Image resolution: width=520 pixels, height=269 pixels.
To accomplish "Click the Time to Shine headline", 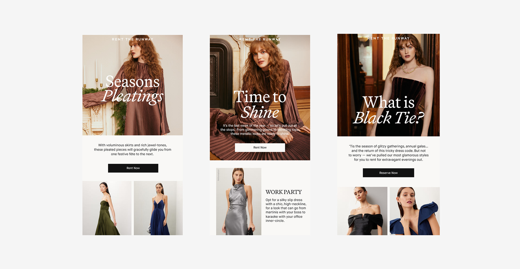I will click(x=260, y=104).
